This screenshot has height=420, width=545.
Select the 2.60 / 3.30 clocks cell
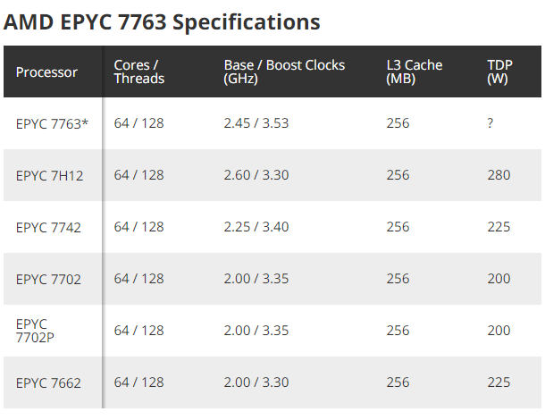pos(256,175)
